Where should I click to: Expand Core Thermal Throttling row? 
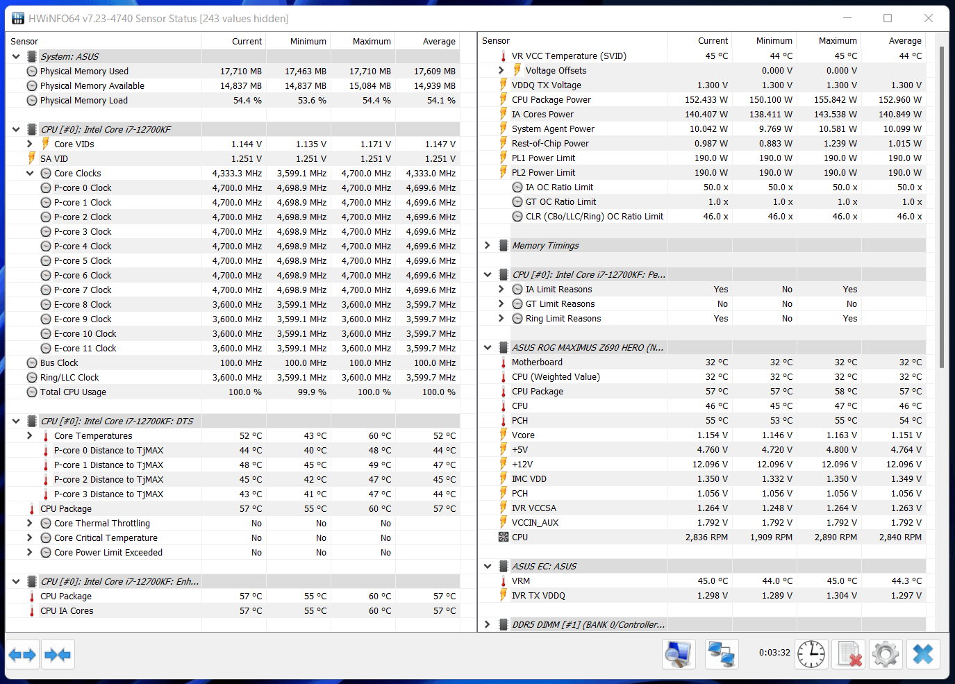pos(30,524)
